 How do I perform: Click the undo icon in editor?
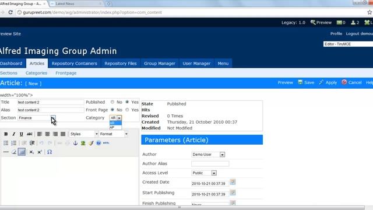pyautogui.click(x=41, y=143)
